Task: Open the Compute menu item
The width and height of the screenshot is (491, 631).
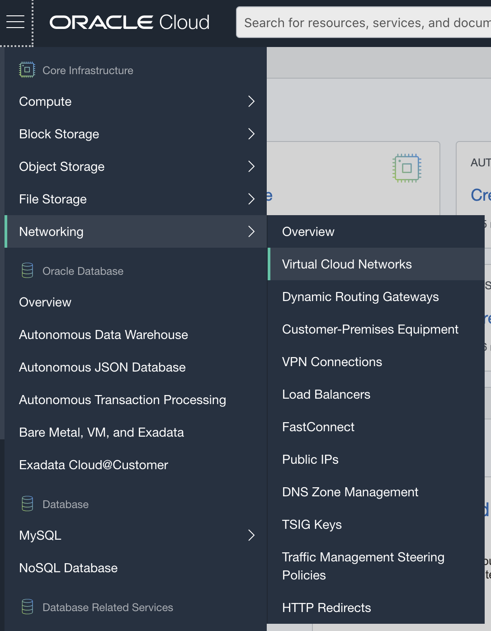Action: tap(136, 101)
